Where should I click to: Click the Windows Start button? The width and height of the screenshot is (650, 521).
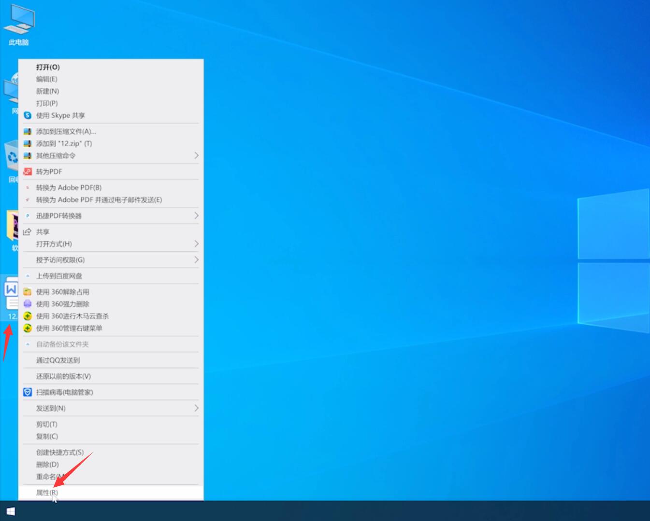11,511
